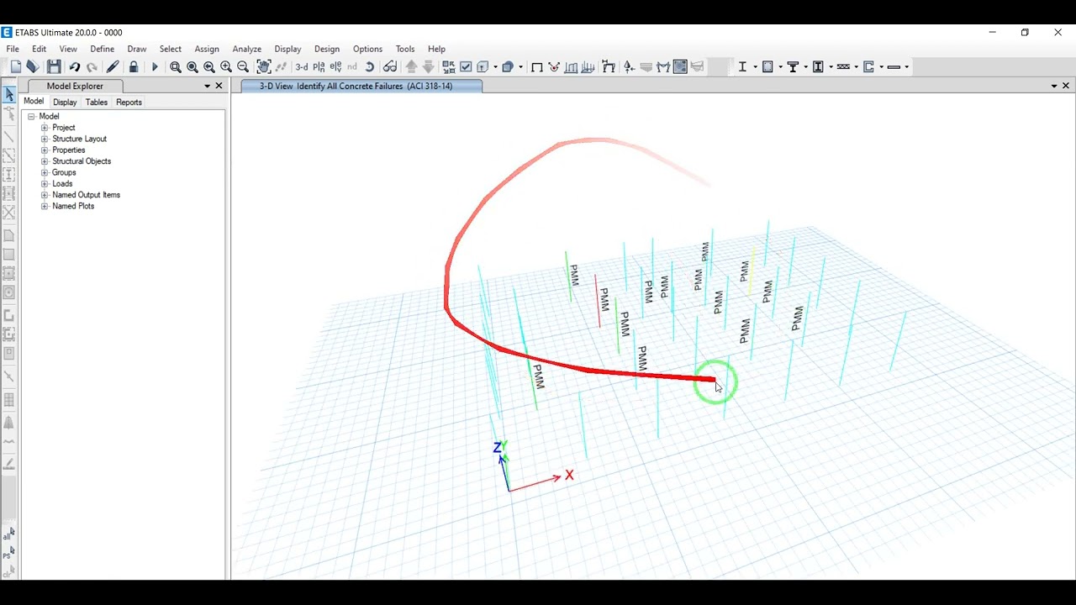Select the Named Plots tree item
This screenshot has height=605, width=1076.
click(73, 206)
